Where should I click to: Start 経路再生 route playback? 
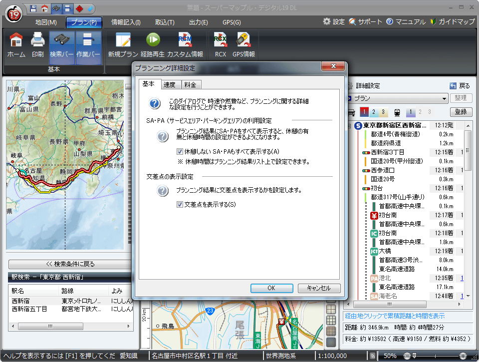(153, 45)
